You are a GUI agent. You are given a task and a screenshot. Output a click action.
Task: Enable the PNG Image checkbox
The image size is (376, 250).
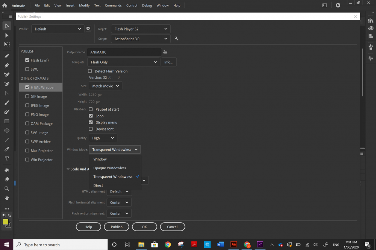click(x=27, y=114)
